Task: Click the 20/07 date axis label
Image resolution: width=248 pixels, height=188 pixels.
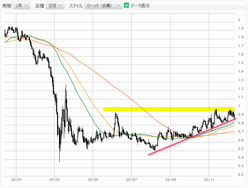Action: pyautogui.click(x=132, y=180)
